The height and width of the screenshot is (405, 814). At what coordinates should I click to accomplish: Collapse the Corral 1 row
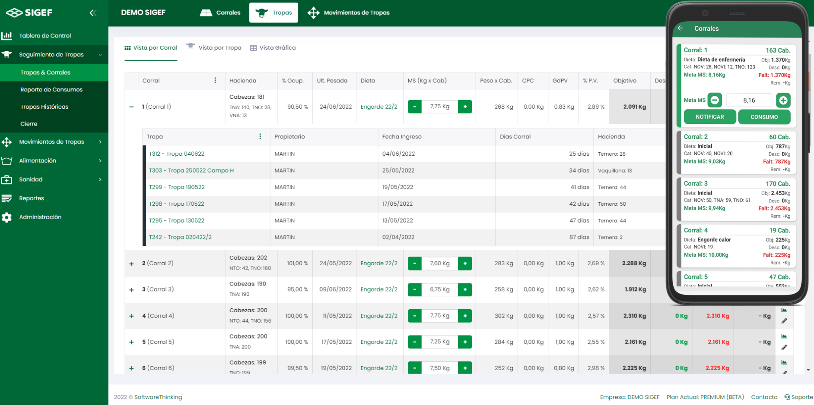[131, 107]
